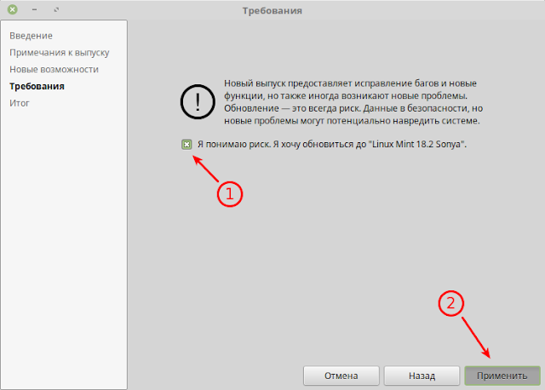Viewport: 545px width, 390px height.
Task: Select Новые возможности in sidebar
Action: click(x=54, y=70)
